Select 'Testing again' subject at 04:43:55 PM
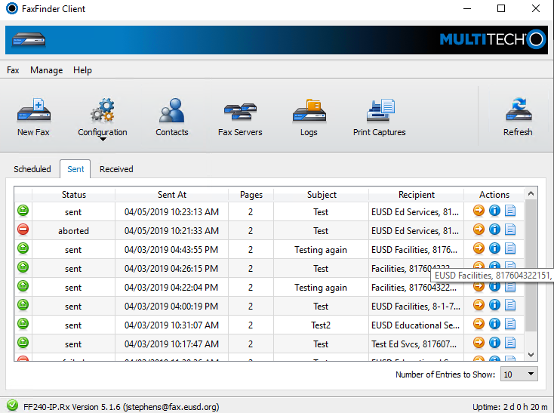Viewport: 554px width, 413px height. pos(322,250)
